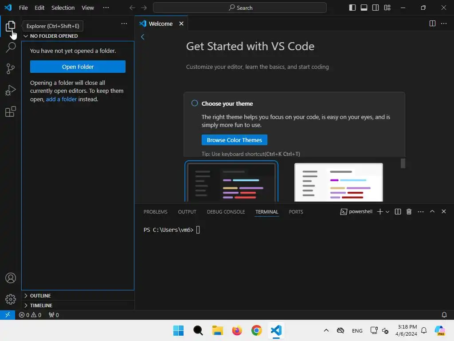Open Customize Layout icon
454x341 pixels.
pyautogui.click(x=387, y=8)
